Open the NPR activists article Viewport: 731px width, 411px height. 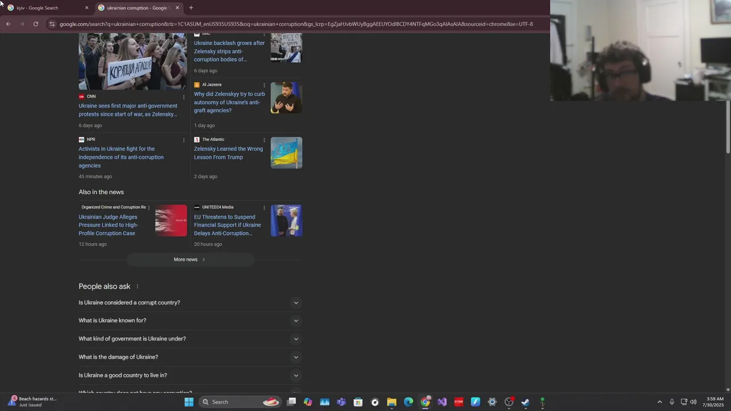tap(121, 157)
